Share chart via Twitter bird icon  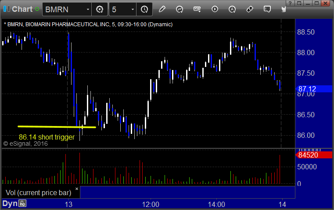[284, 9]
